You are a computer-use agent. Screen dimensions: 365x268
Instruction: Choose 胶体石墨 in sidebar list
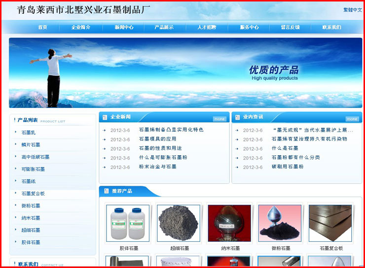click(x=31, y=242)
